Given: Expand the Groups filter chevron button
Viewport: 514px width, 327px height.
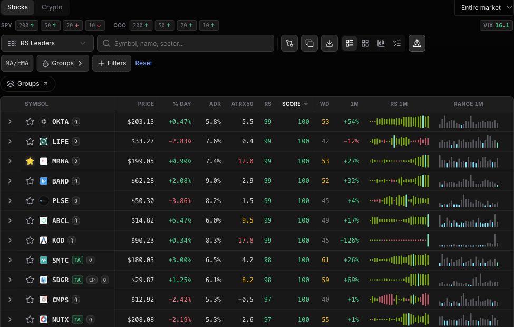Looking at the screenshot, I should tap(63, 63).
